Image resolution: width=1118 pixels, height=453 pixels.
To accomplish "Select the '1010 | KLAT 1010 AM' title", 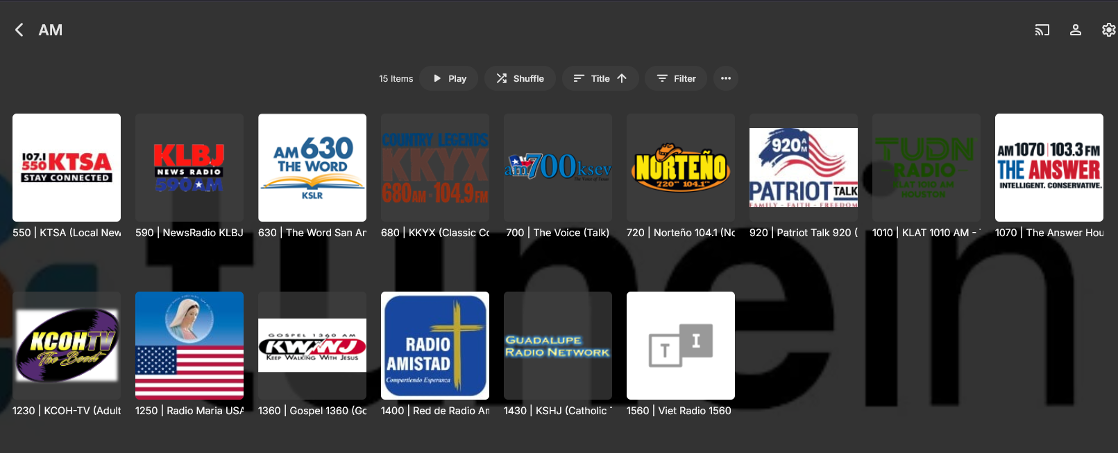I will pyautogui.click(x=926, y=233).
